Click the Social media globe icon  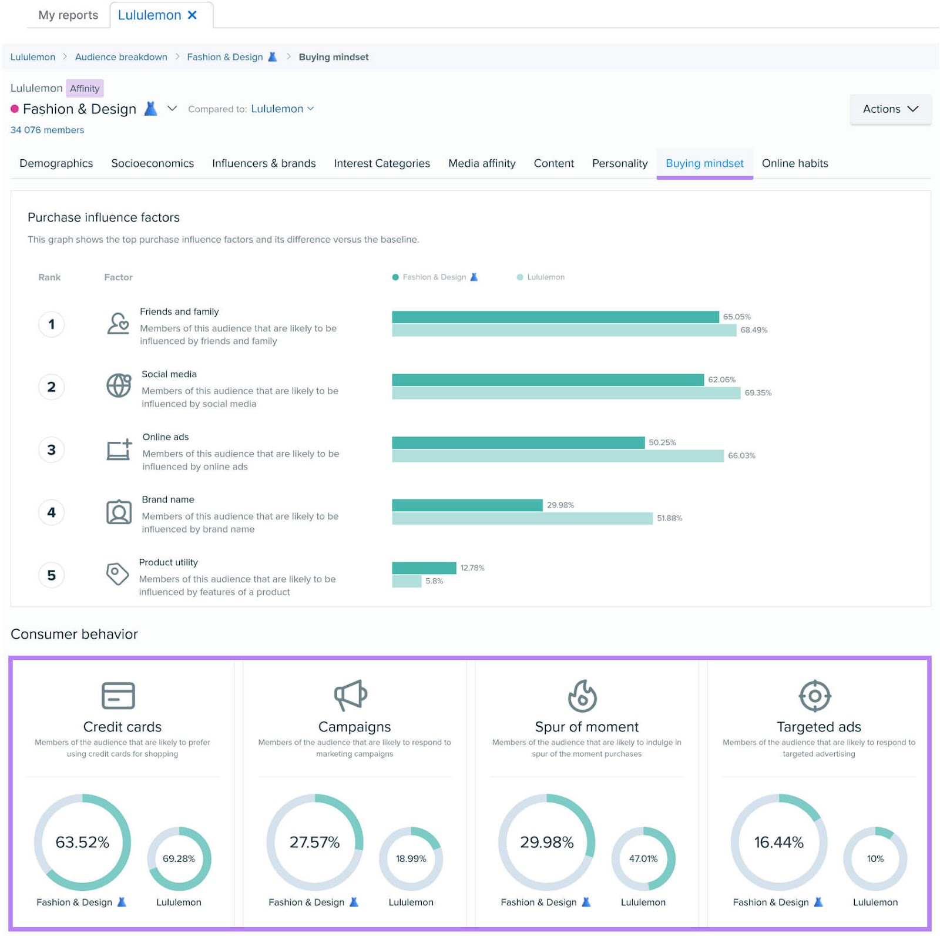click(x=118, y=386)
